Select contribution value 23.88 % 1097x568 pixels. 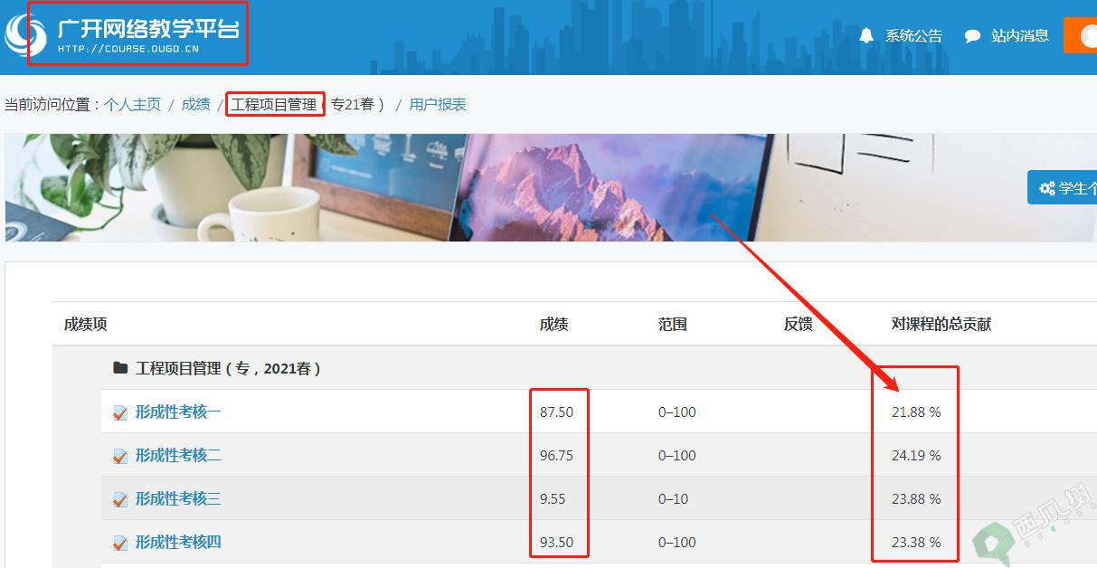[x=916, y=498]
